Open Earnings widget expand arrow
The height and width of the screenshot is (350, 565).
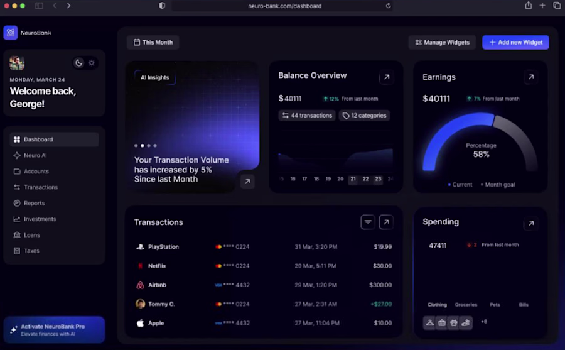[530, 77]
